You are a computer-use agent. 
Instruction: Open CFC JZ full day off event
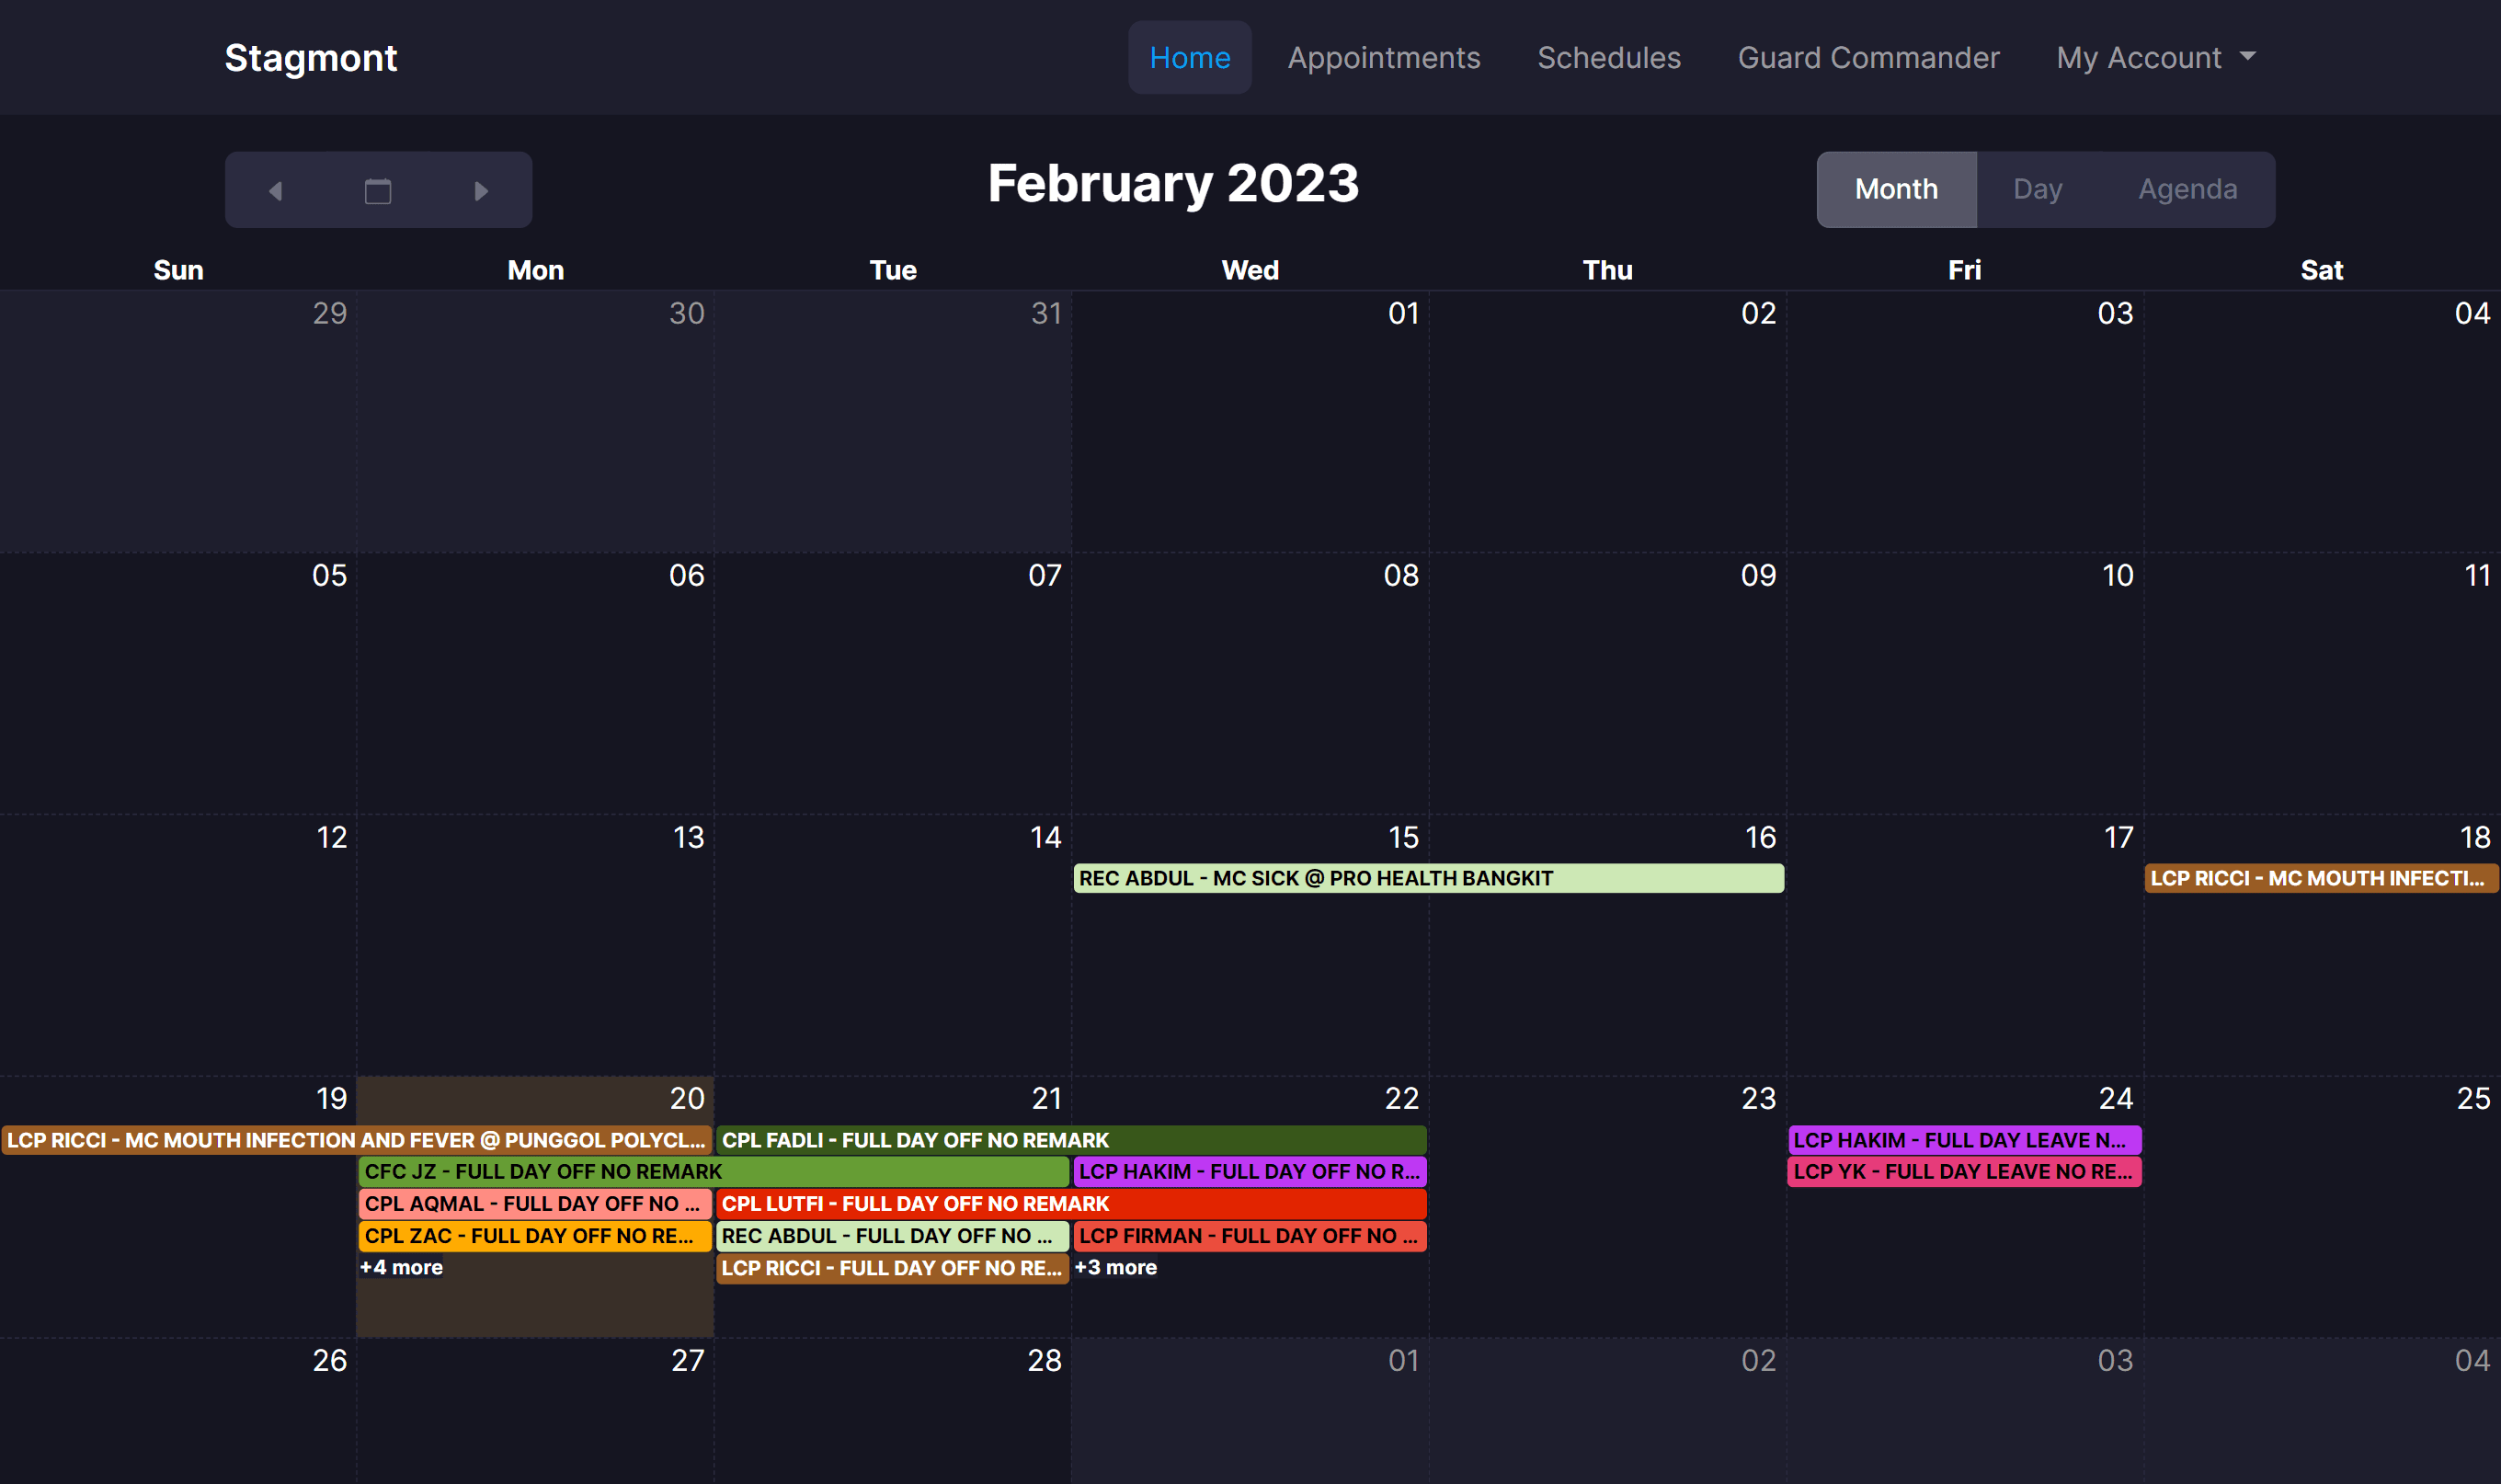pos(713,1171)
